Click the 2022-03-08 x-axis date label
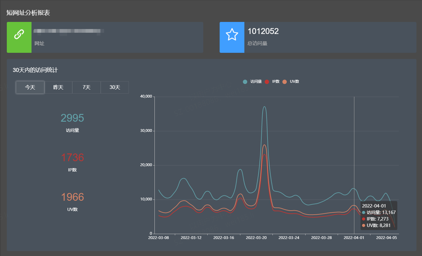The width and height of the screenshot is (422, 256). click(158, 238)
